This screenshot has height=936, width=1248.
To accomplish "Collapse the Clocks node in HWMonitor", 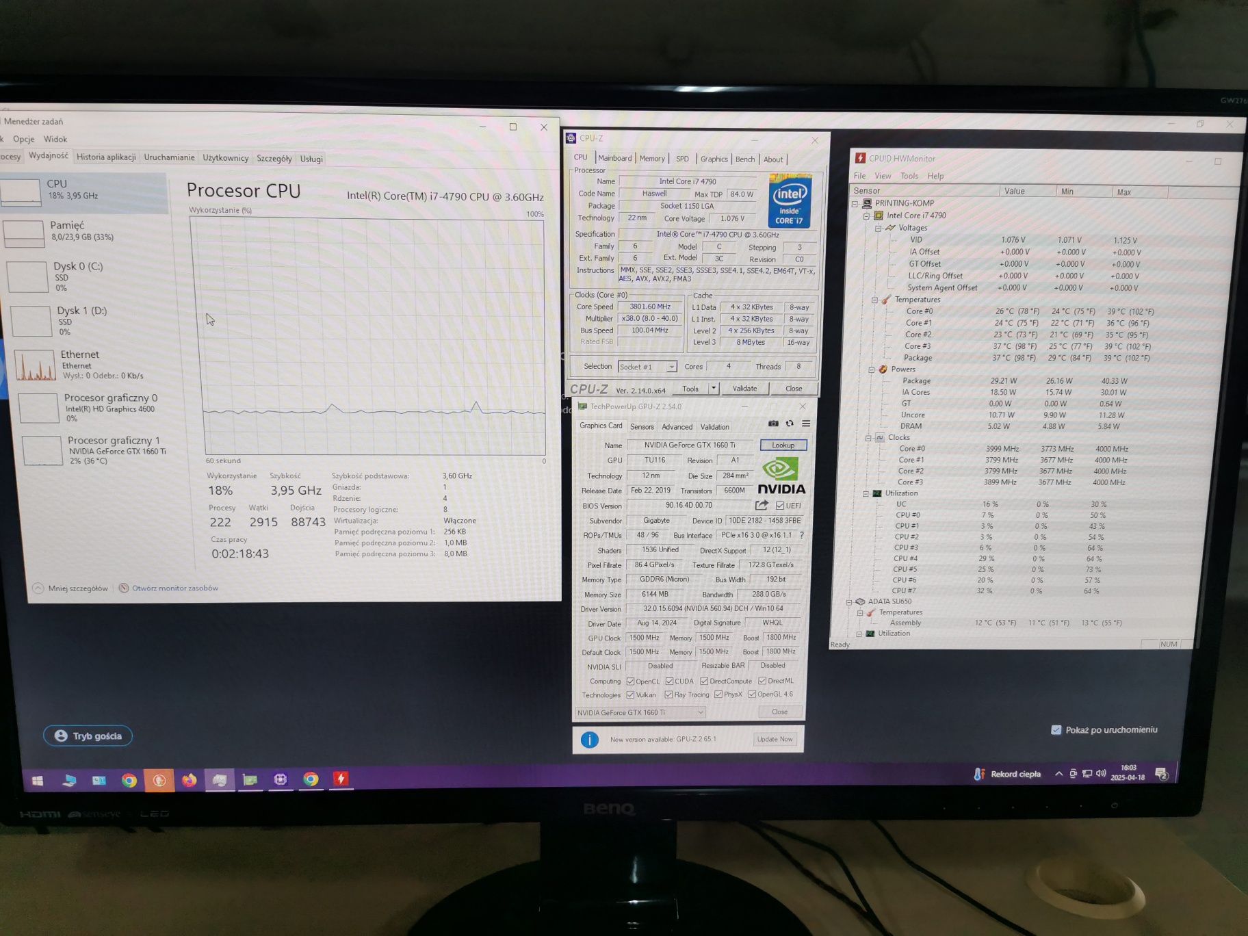I will pyautogui.click(x=868, y=438).
